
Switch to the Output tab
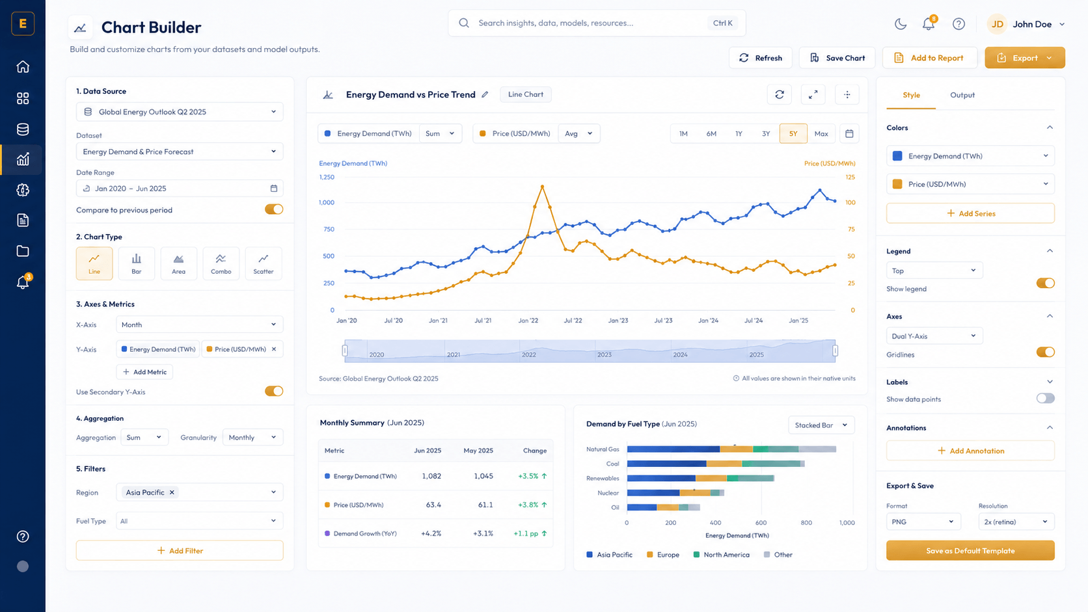tap(962, 95)
